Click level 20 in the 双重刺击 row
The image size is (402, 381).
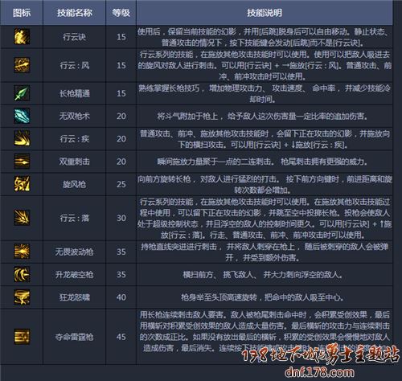(x=121, y=162)
